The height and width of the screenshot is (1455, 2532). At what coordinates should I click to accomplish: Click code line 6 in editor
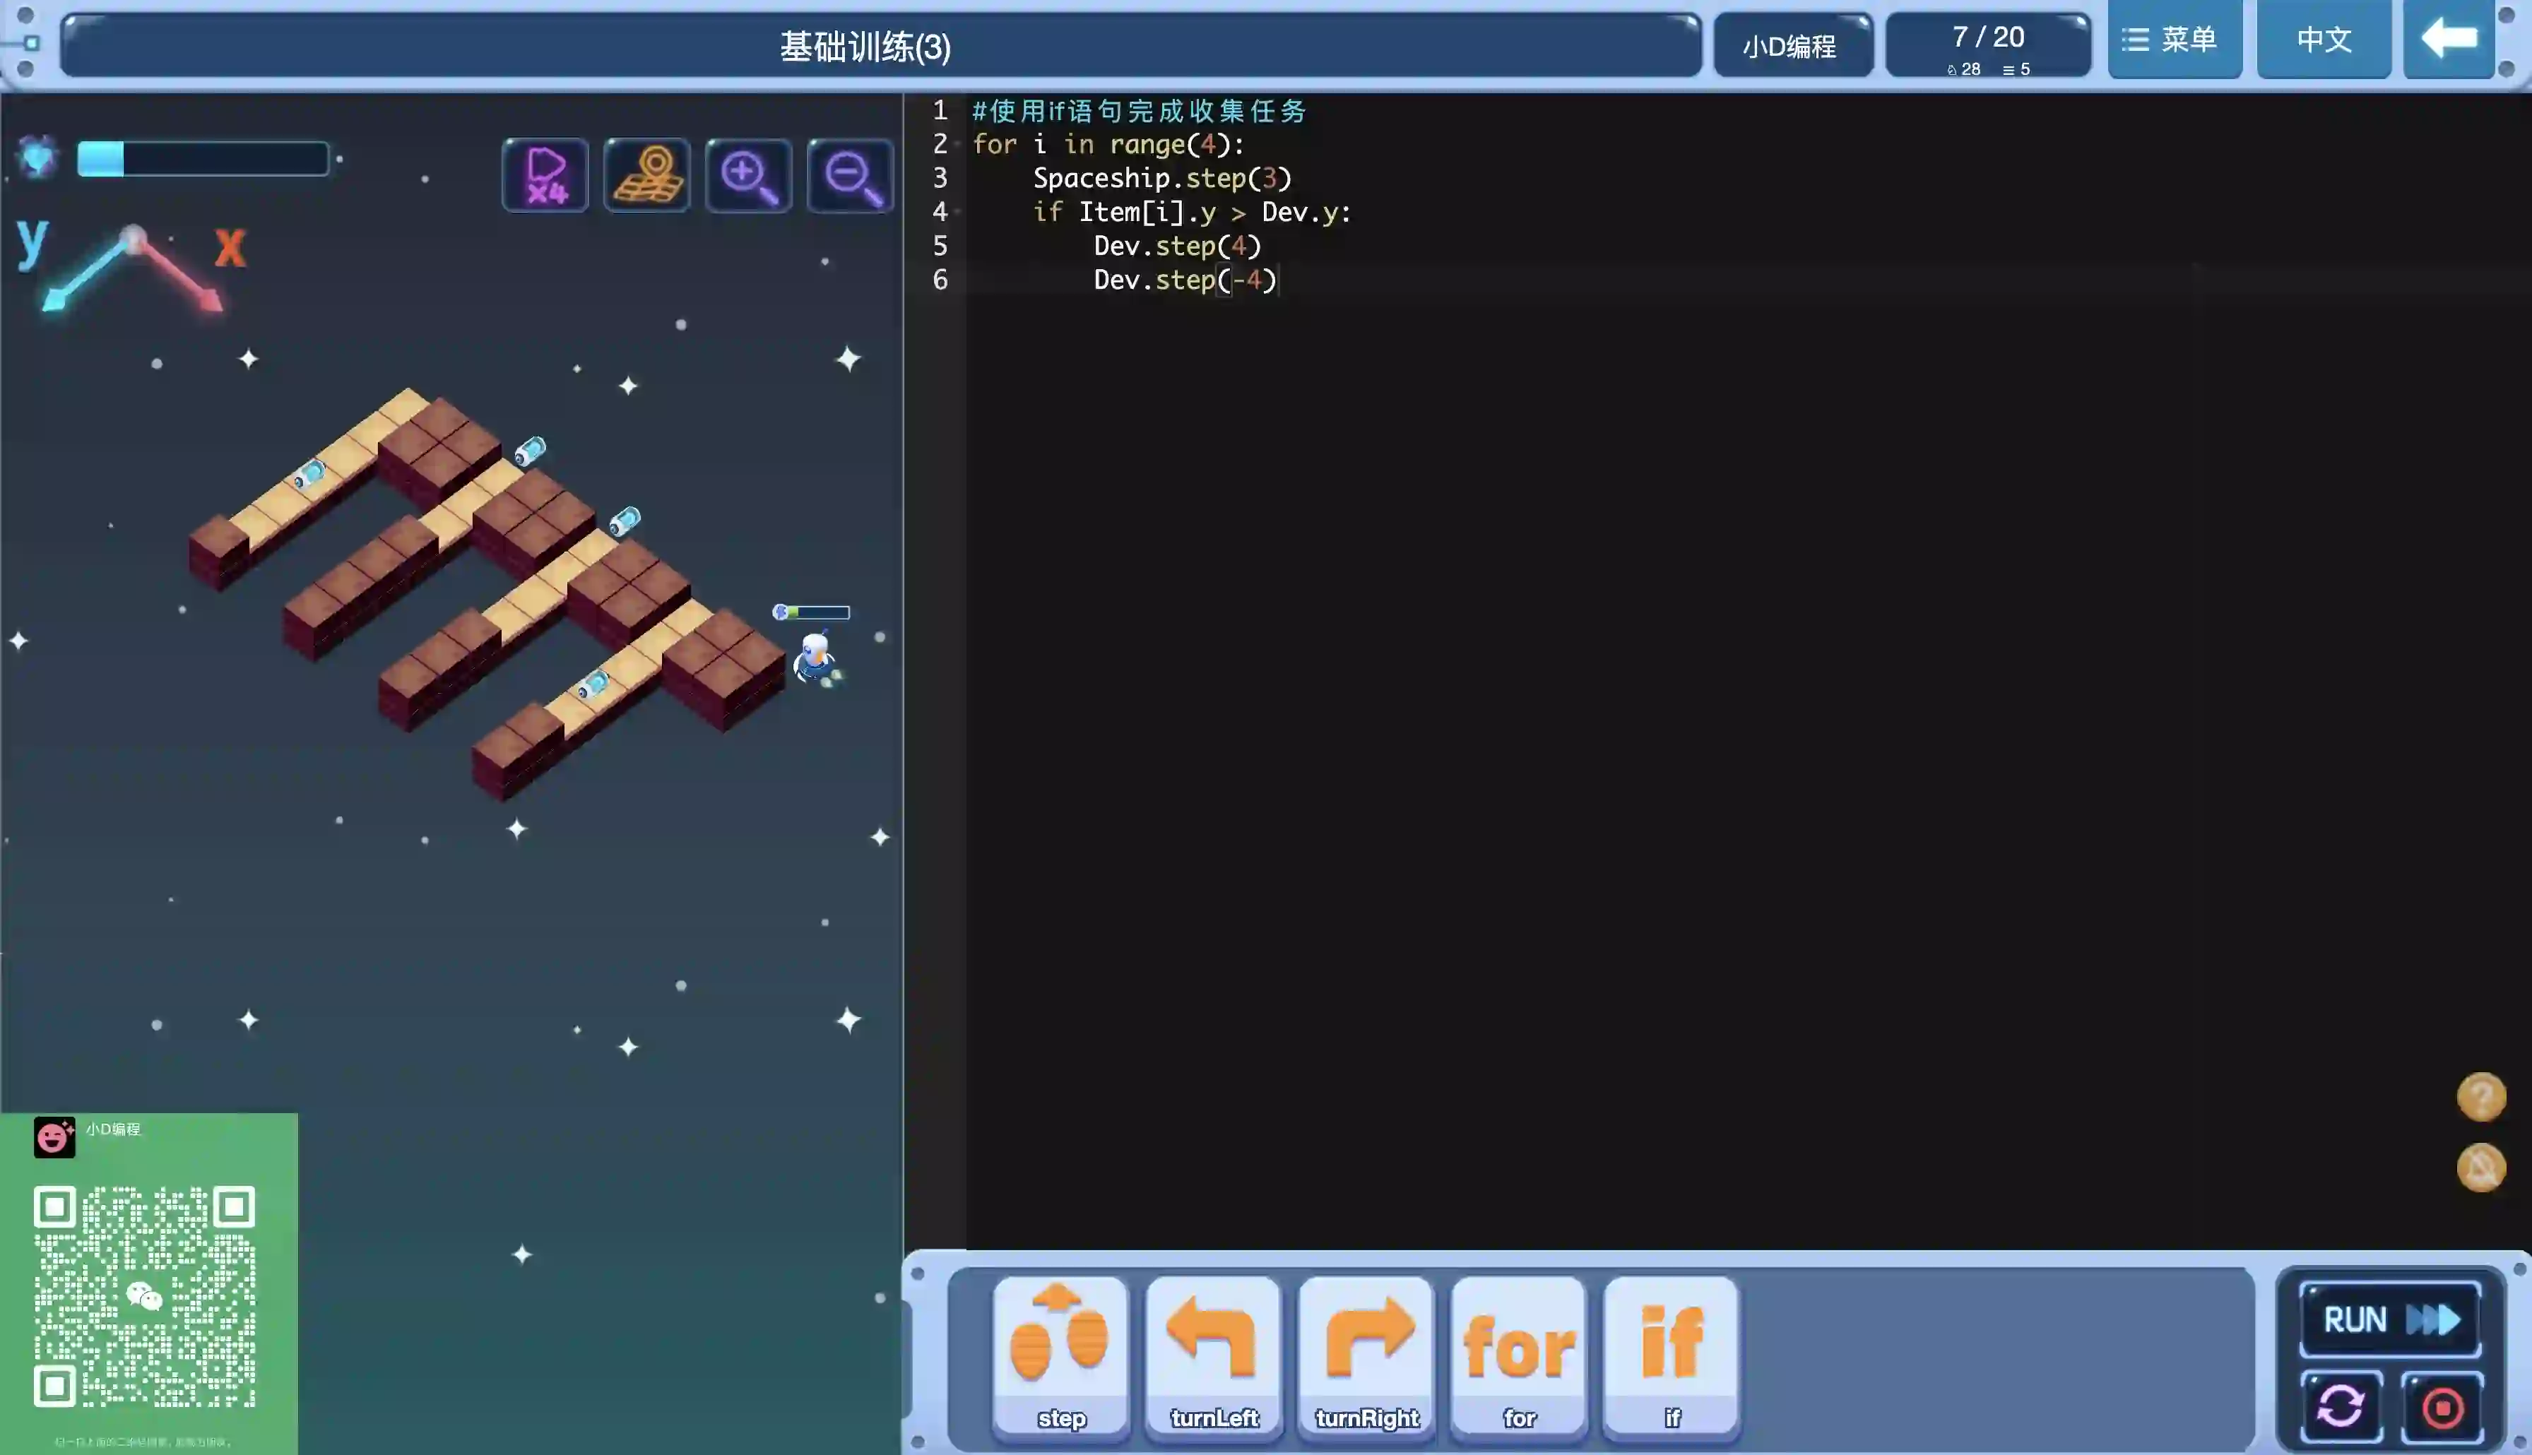tap(1184, 280)
